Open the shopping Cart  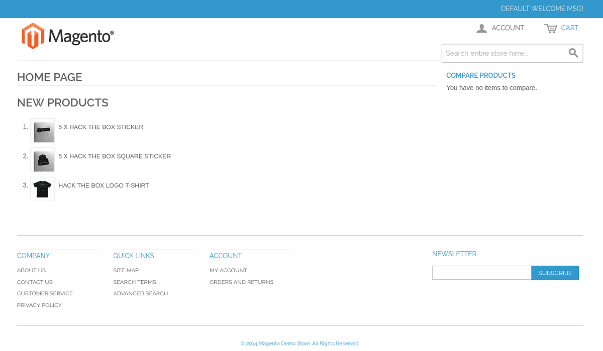pyautogui.click(x=561, y=28)
